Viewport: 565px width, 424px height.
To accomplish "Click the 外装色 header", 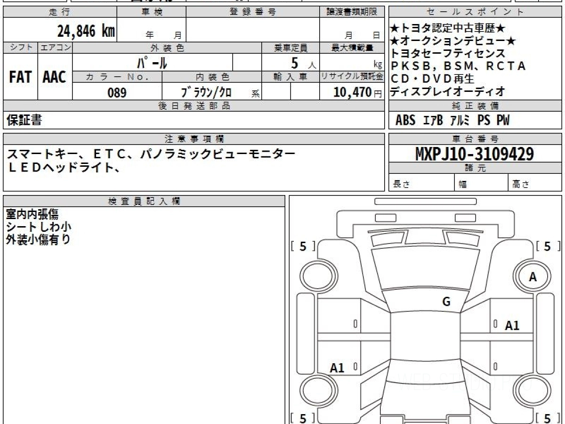I will click(x=167, y=48).
